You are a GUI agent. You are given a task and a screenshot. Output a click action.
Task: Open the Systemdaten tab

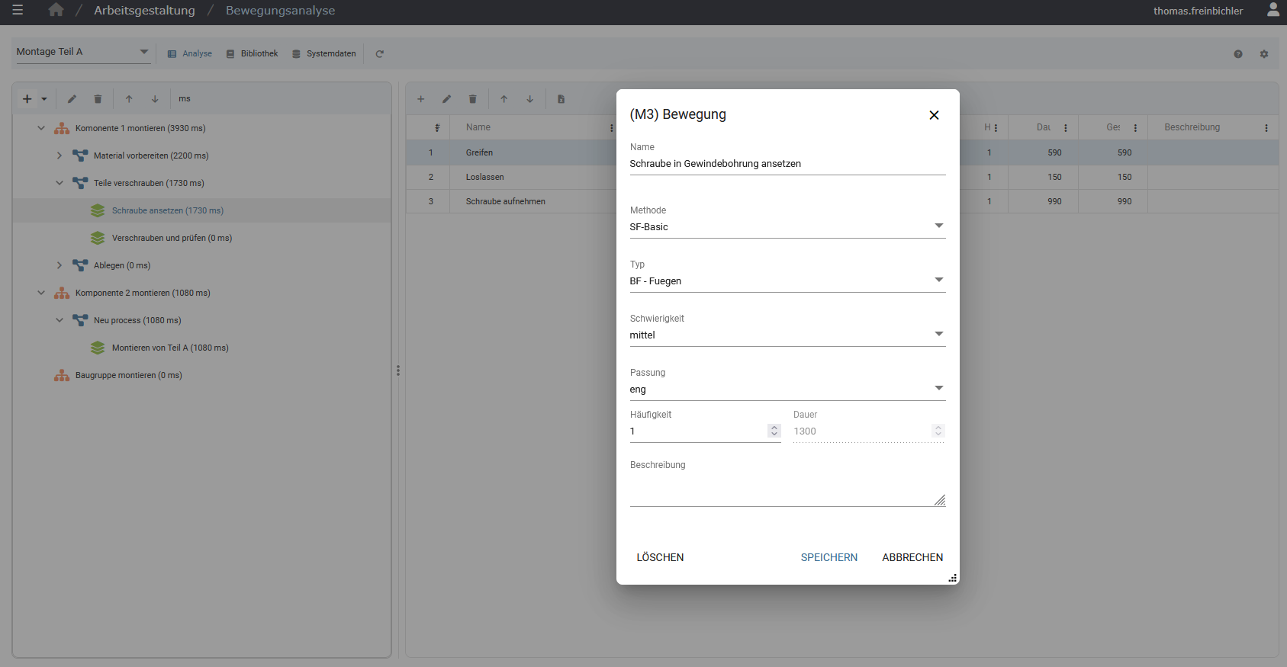(324, 54)
